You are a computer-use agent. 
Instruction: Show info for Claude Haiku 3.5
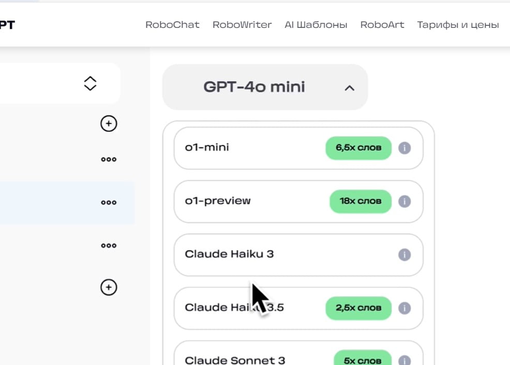(x=404, y=308)
